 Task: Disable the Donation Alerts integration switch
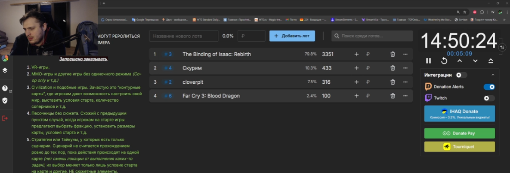pos(489,87)
